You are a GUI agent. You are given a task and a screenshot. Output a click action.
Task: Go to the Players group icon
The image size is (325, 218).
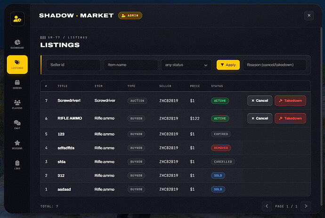pyautogui.click(x=17, y=102)
